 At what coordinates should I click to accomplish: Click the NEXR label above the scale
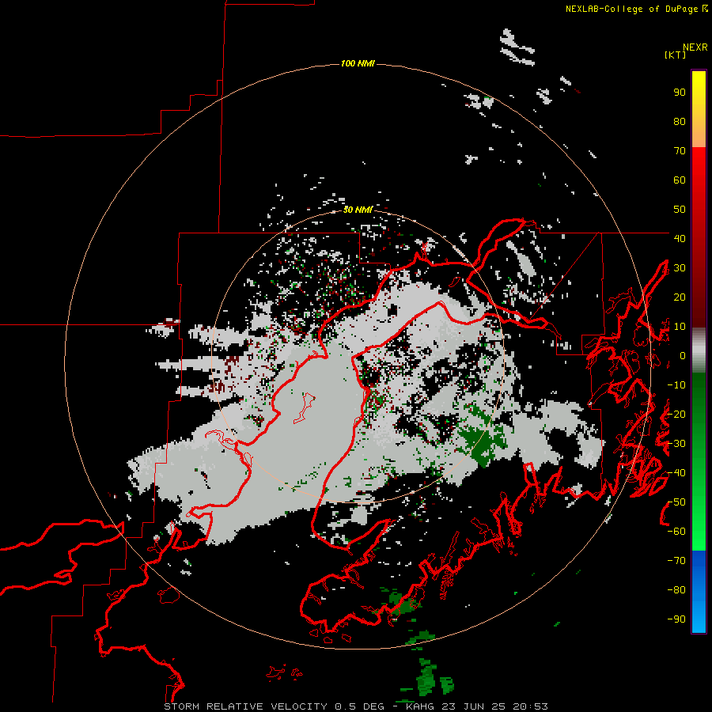coord(695,47)
